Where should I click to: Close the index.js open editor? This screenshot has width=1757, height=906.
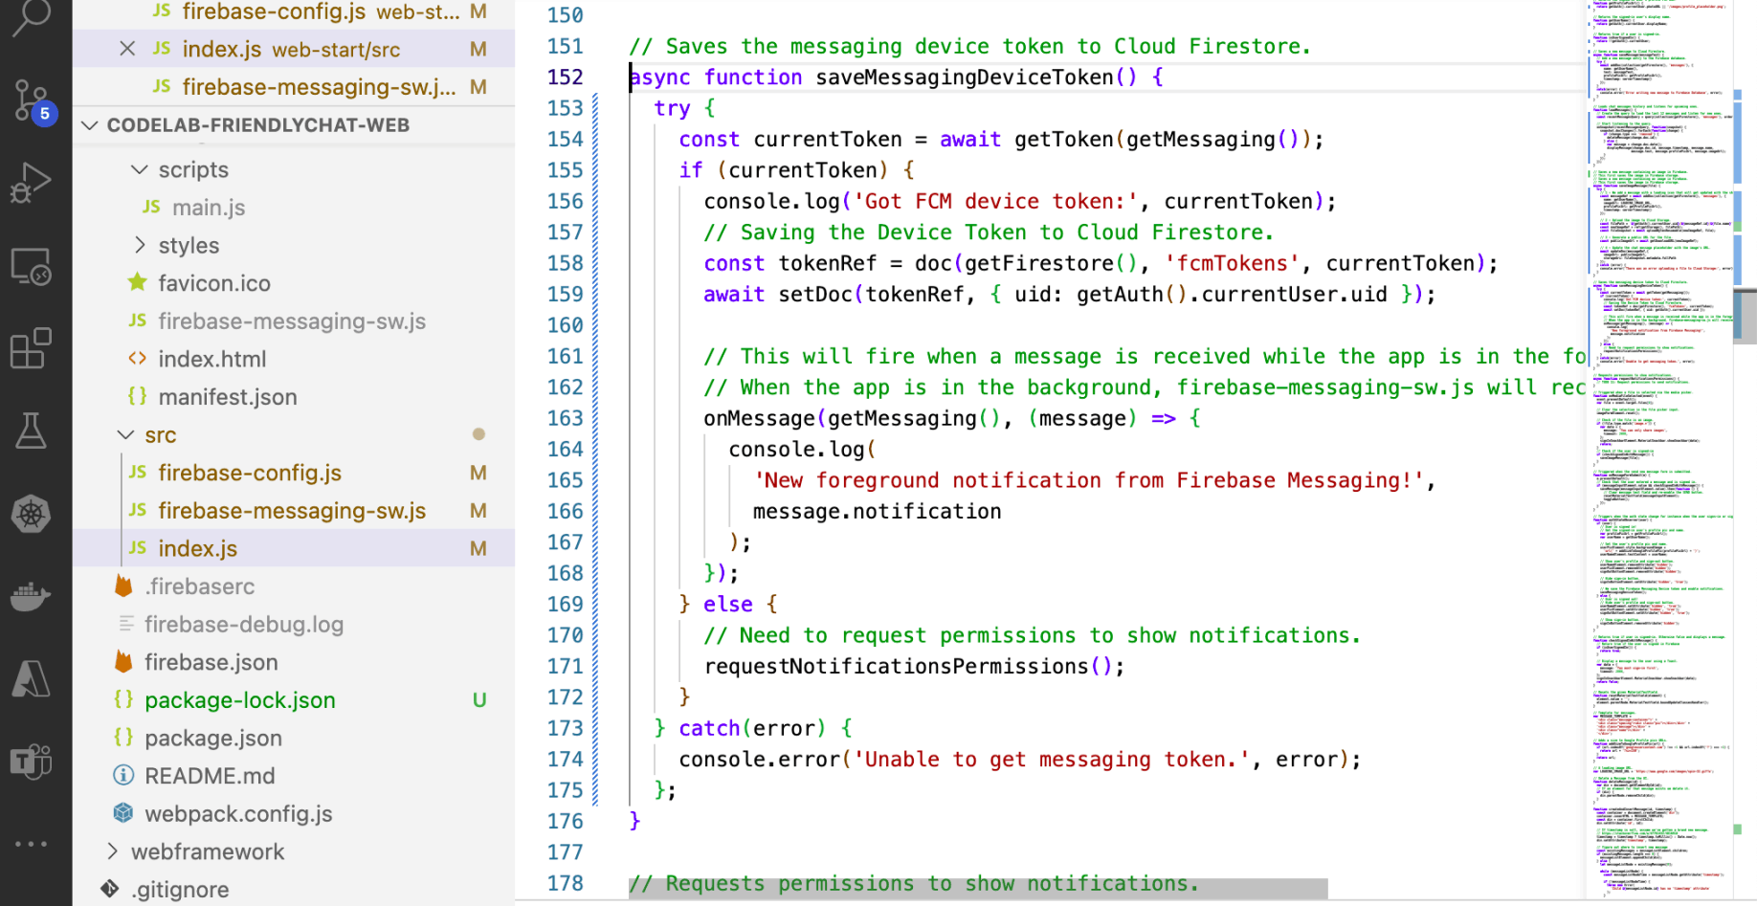coord(127,49)
